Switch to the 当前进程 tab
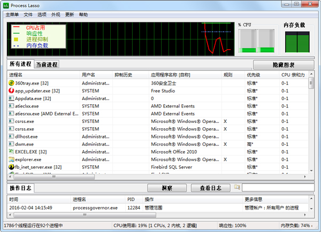The image size is (321, 232). (47, 65)
